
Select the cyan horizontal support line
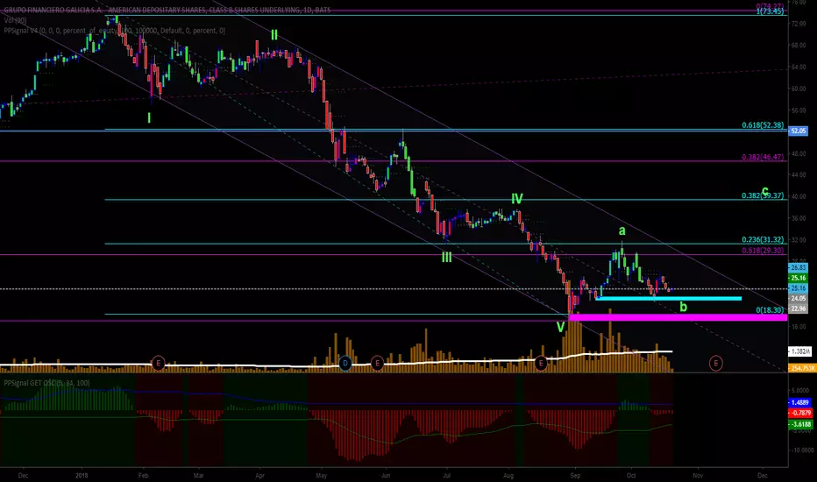669,299
